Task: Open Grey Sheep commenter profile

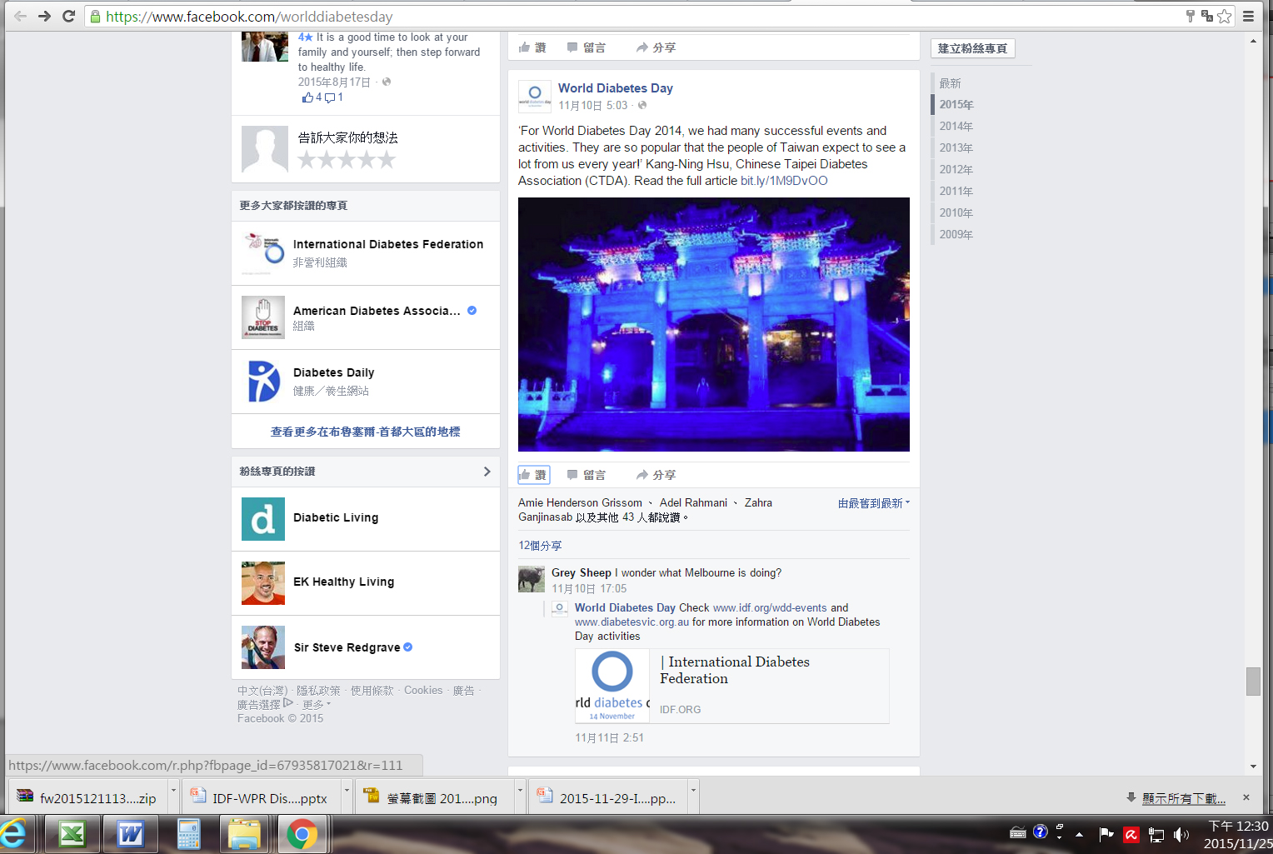Action: 581,572
